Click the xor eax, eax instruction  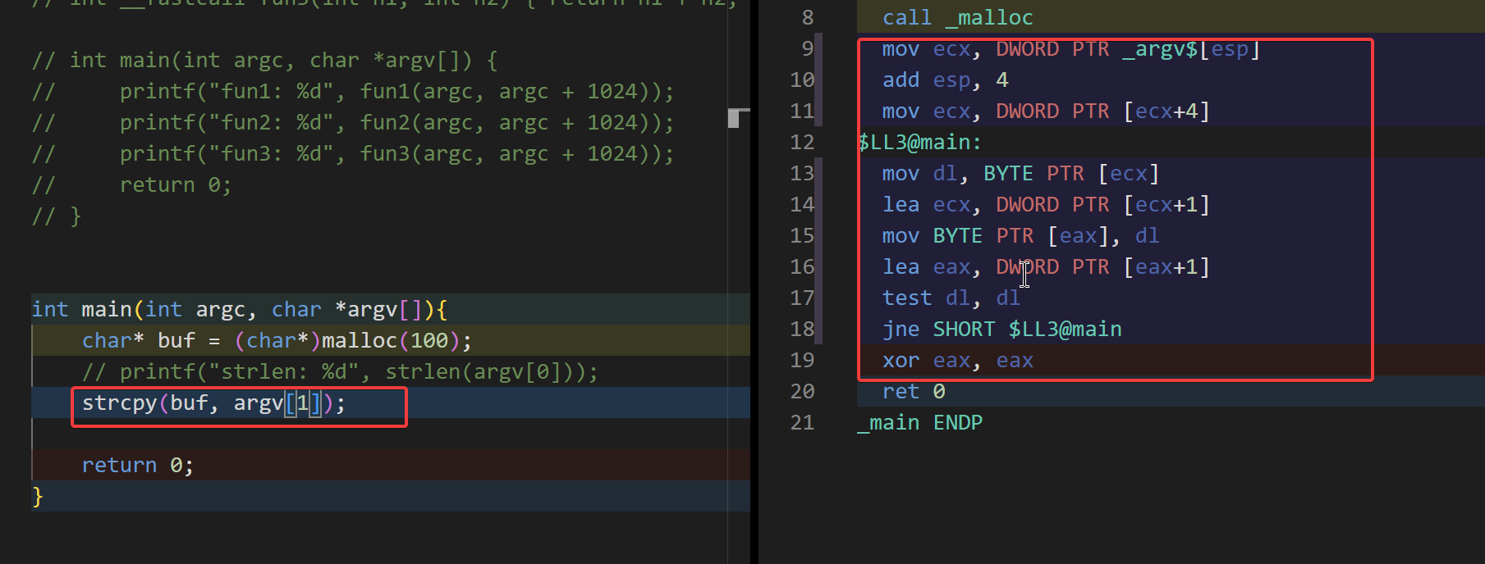957,361
